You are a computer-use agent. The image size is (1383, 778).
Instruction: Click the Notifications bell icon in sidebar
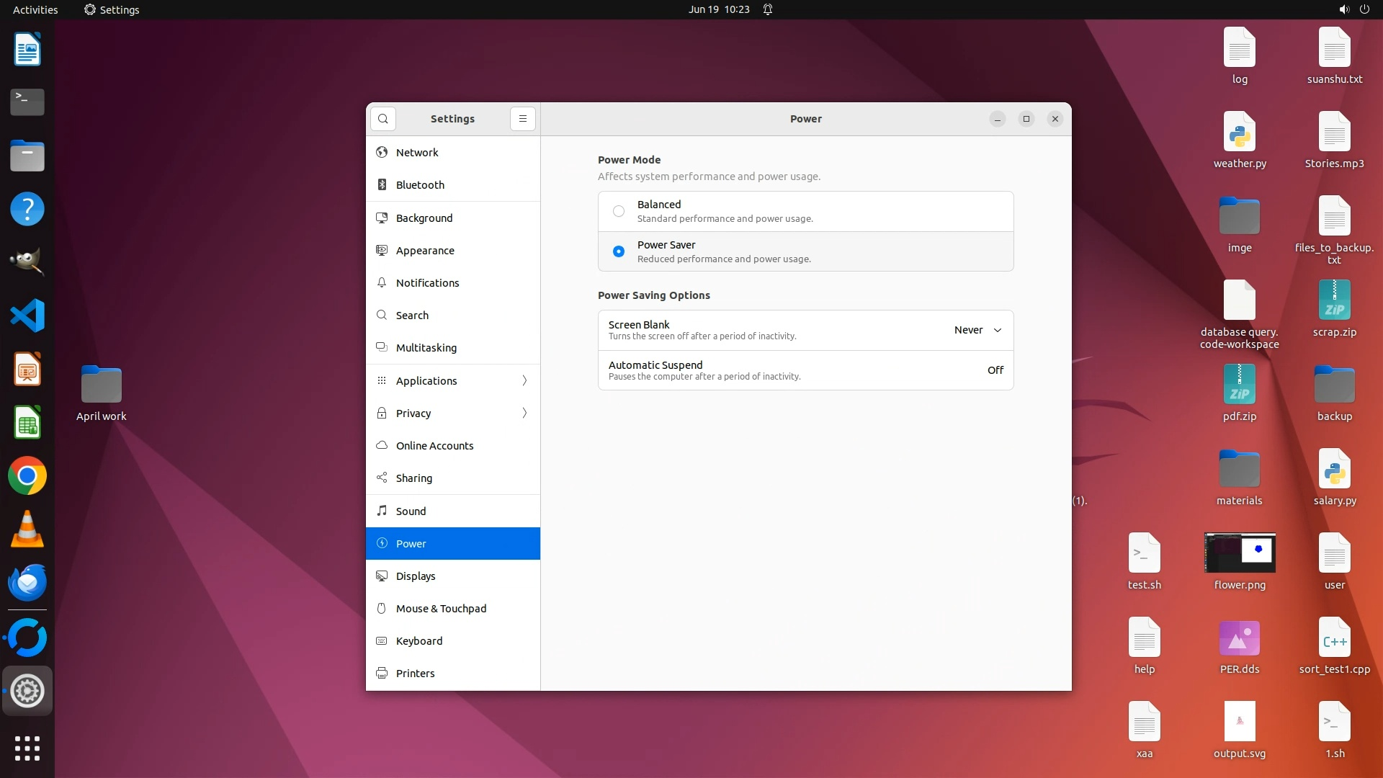click(382, 283)
